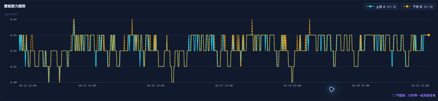Click the 10-15 15:00 axis label
The height and width of the screenshot is (101, 438).
87,86
